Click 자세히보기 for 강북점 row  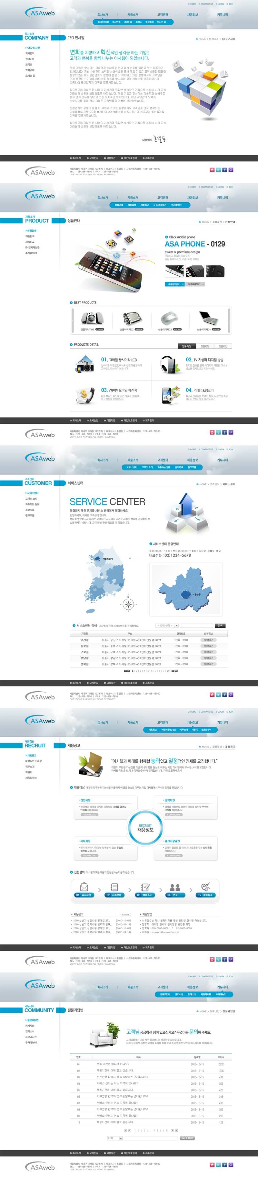209,664
